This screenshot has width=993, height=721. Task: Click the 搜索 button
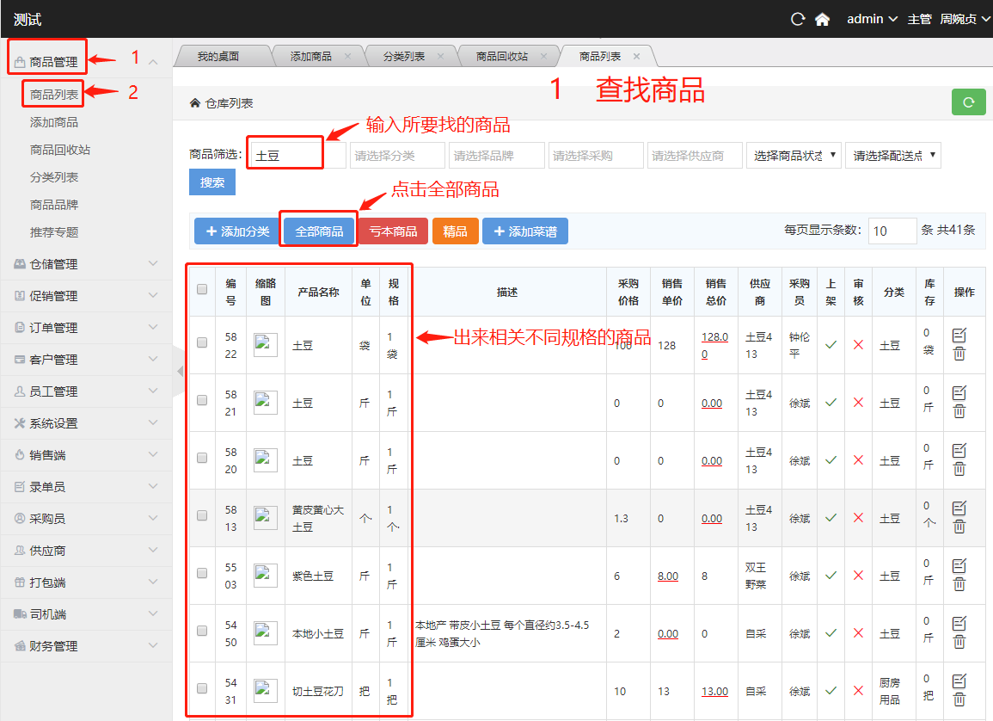pyautogui.click(x=211, y=182)
